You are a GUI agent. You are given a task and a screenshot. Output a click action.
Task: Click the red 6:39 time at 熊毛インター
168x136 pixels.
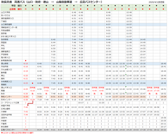point(26,97)
